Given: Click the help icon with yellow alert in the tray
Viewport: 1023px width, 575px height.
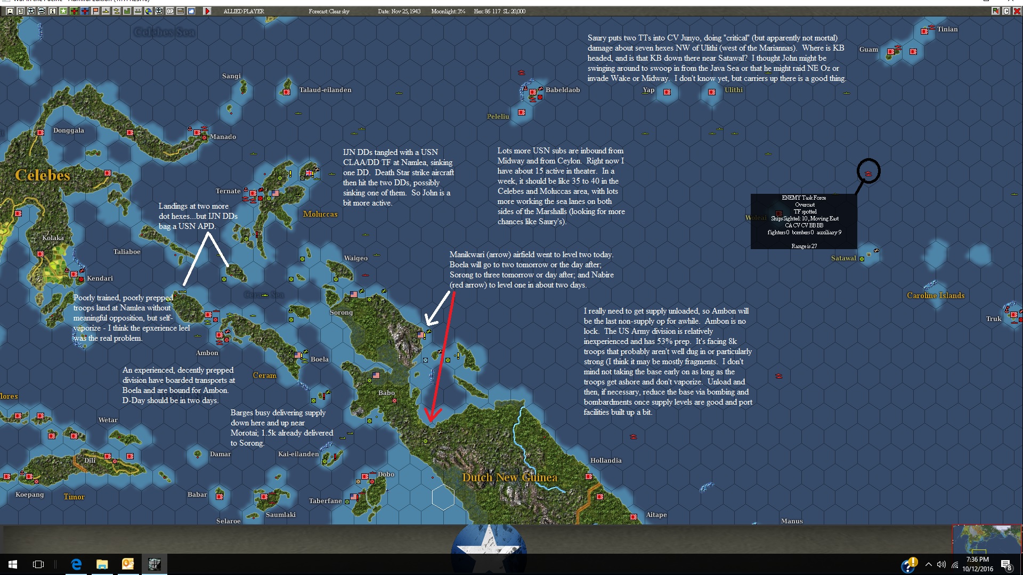Looking at the screenshot, I should pyautogui.click(x=908, y=565).
